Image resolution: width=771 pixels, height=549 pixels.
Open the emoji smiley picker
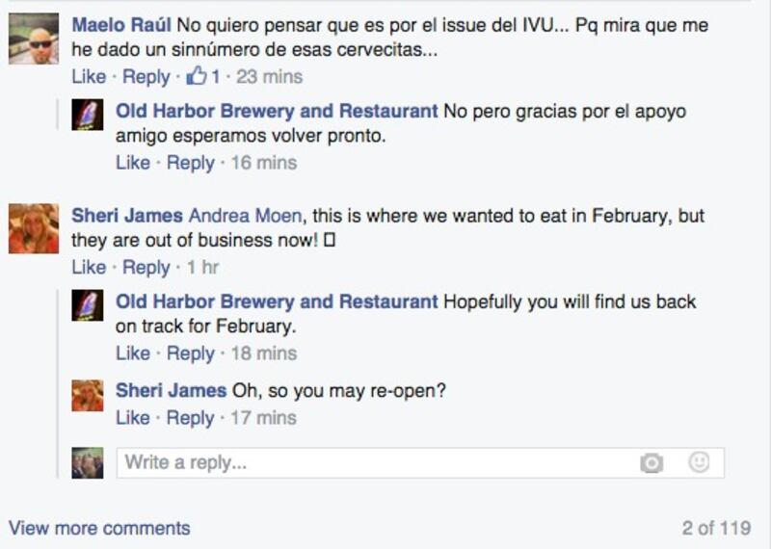pos(699,462)
